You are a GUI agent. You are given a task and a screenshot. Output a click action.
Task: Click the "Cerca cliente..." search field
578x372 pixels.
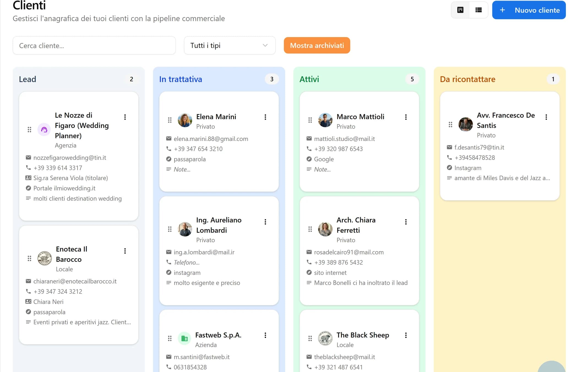click(x=94, y=45)
